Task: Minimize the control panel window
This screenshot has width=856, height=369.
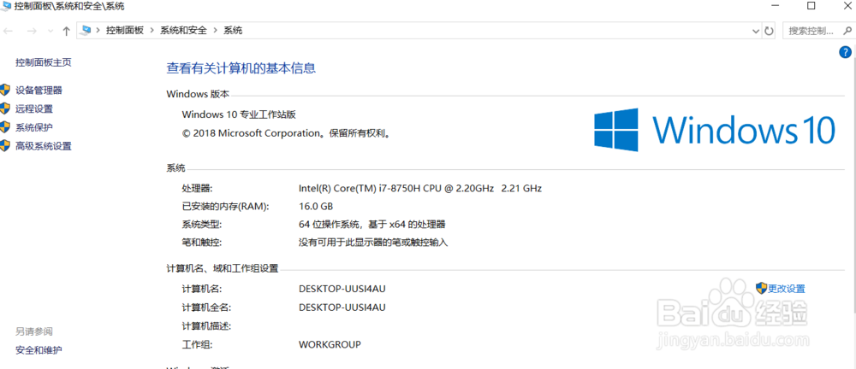Action: pos(774,6)
